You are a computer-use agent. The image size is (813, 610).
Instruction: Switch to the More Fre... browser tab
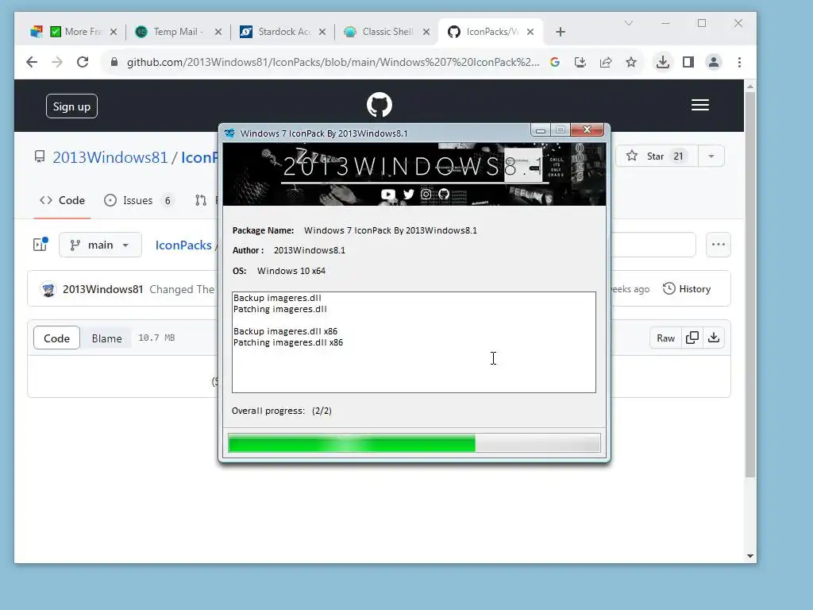click(x=75, y=32)
